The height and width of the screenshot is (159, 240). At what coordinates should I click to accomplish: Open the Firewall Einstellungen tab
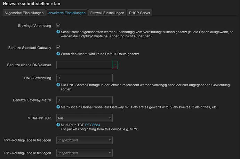pos(107,13)
